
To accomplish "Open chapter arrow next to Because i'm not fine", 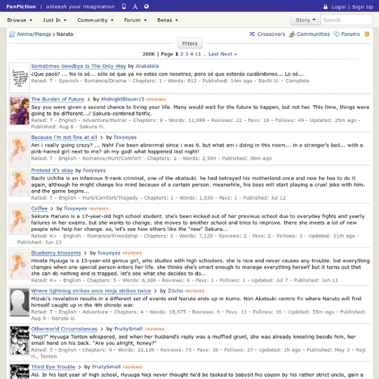I will point(102,138).
